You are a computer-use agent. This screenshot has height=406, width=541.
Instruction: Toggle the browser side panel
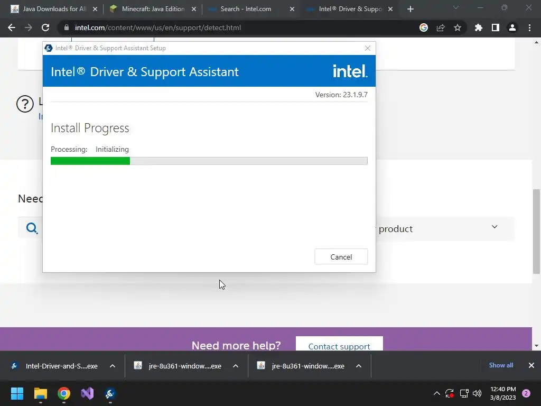(x=496, y=27)
